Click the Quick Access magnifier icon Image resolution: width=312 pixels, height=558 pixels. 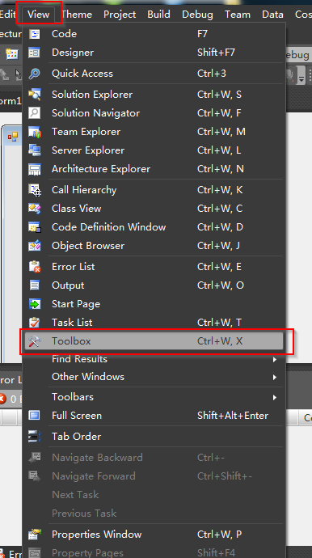tap(35, 74)
